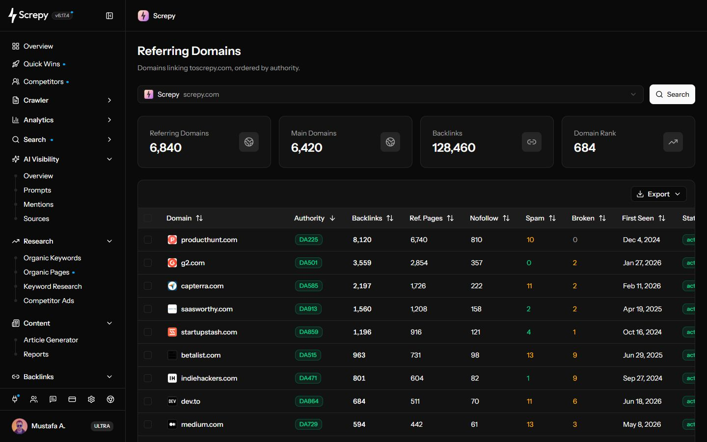Open Article Generator under Content
Image resolution: width=707 pixels, height=442 pixels.
51,340
